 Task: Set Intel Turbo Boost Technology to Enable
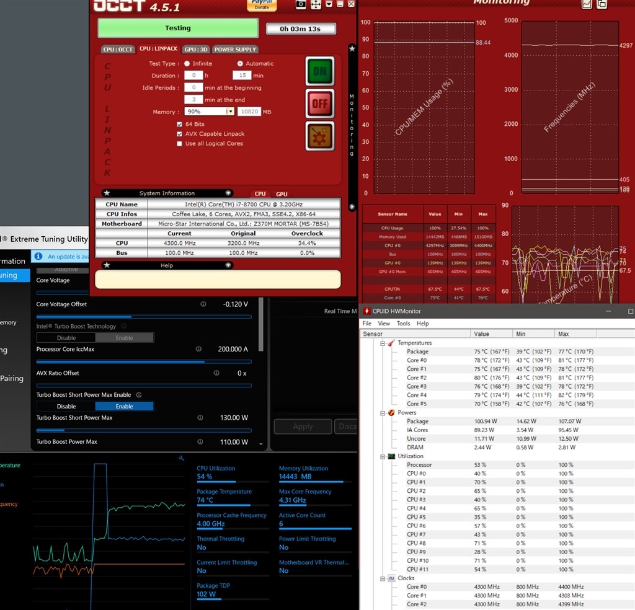click(124, 338)
